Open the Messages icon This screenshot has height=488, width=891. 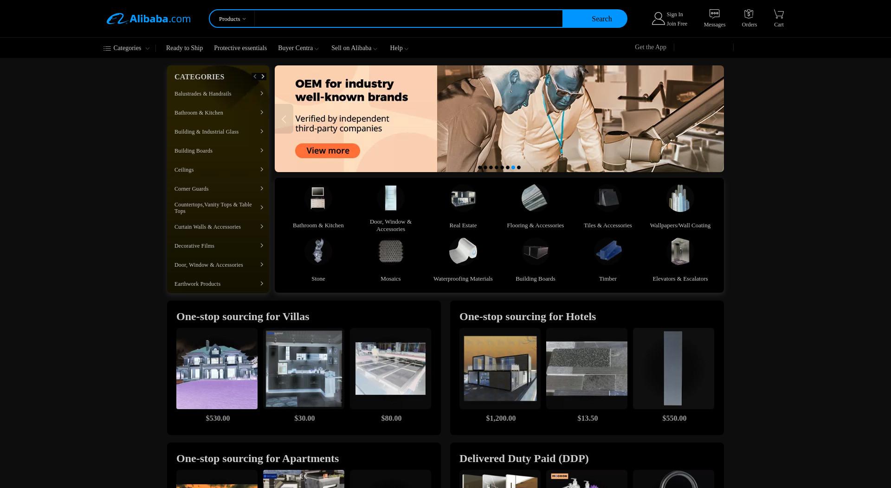pos(714,14)
